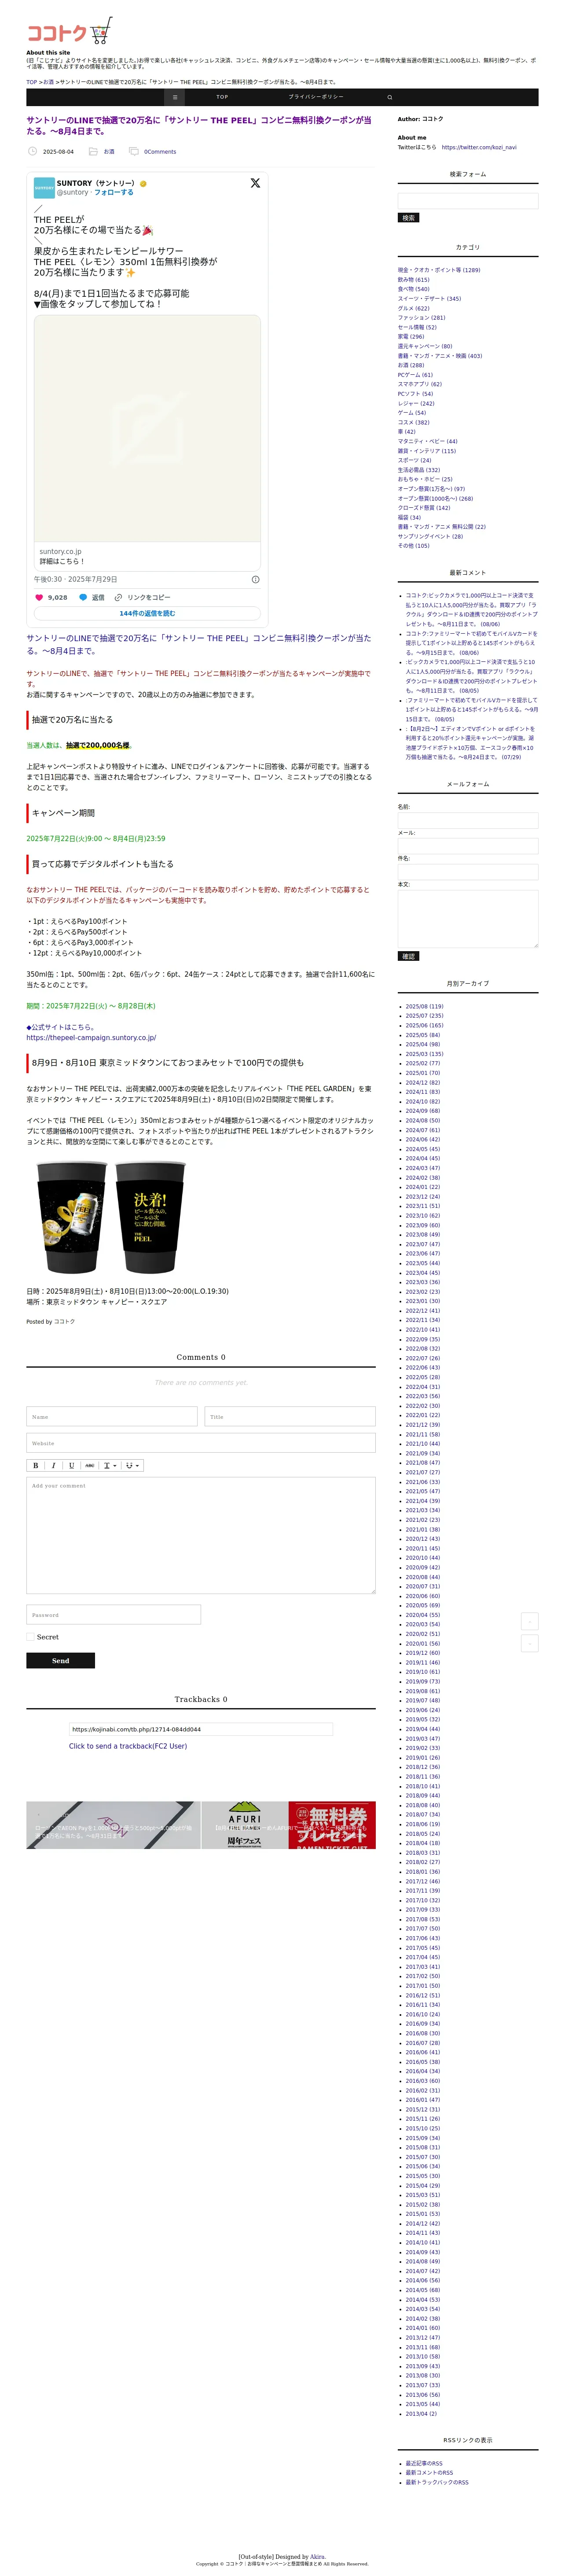Click the SUNTORY profile avatar in the tweet

44,188
